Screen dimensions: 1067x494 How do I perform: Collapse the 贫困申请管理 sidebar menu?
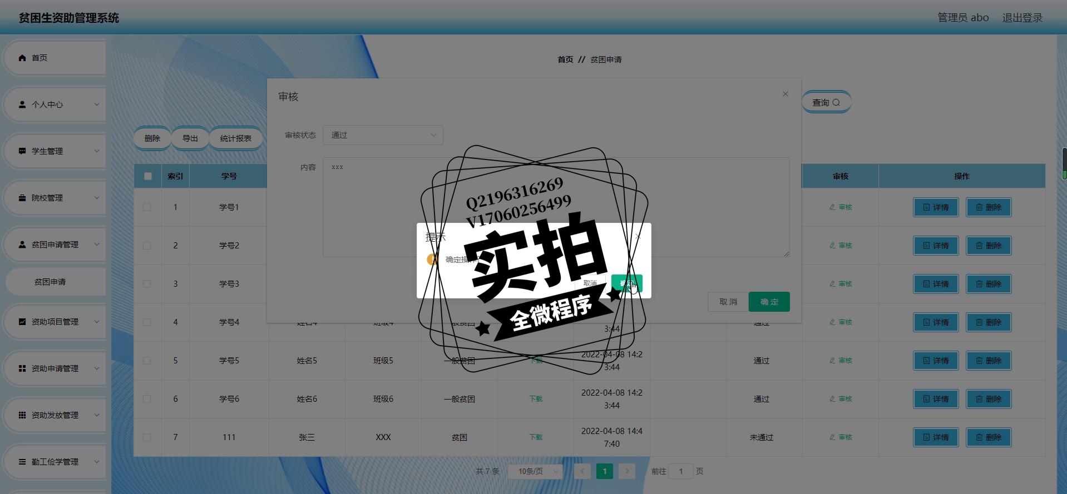pyautogui.click(x=55, y=244)
